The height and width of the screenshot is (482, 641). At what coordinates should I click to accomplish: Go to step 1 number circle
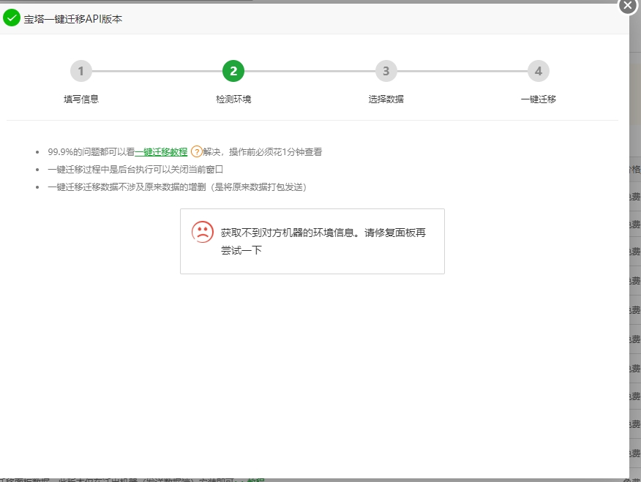[x=81, y=71]
